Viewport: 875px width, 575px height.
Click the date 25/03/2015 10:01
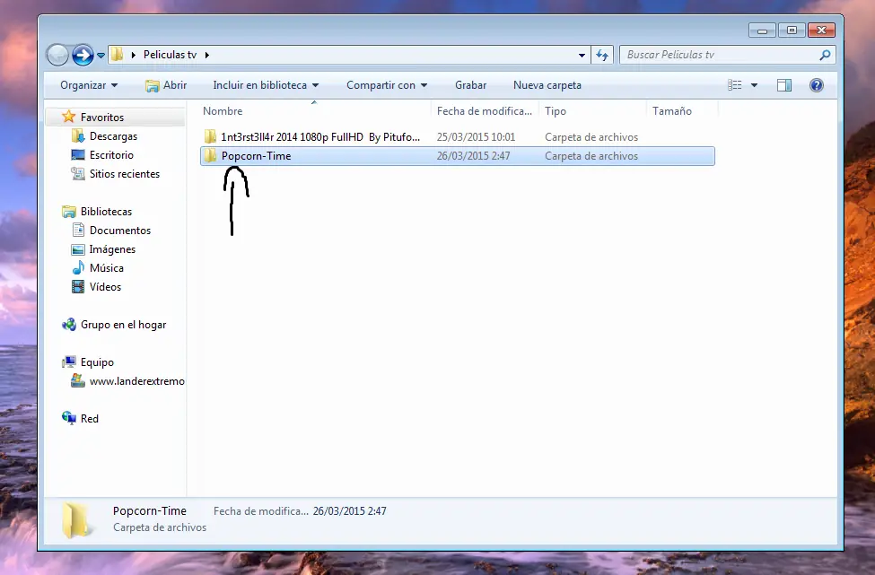tap(476, 137)
